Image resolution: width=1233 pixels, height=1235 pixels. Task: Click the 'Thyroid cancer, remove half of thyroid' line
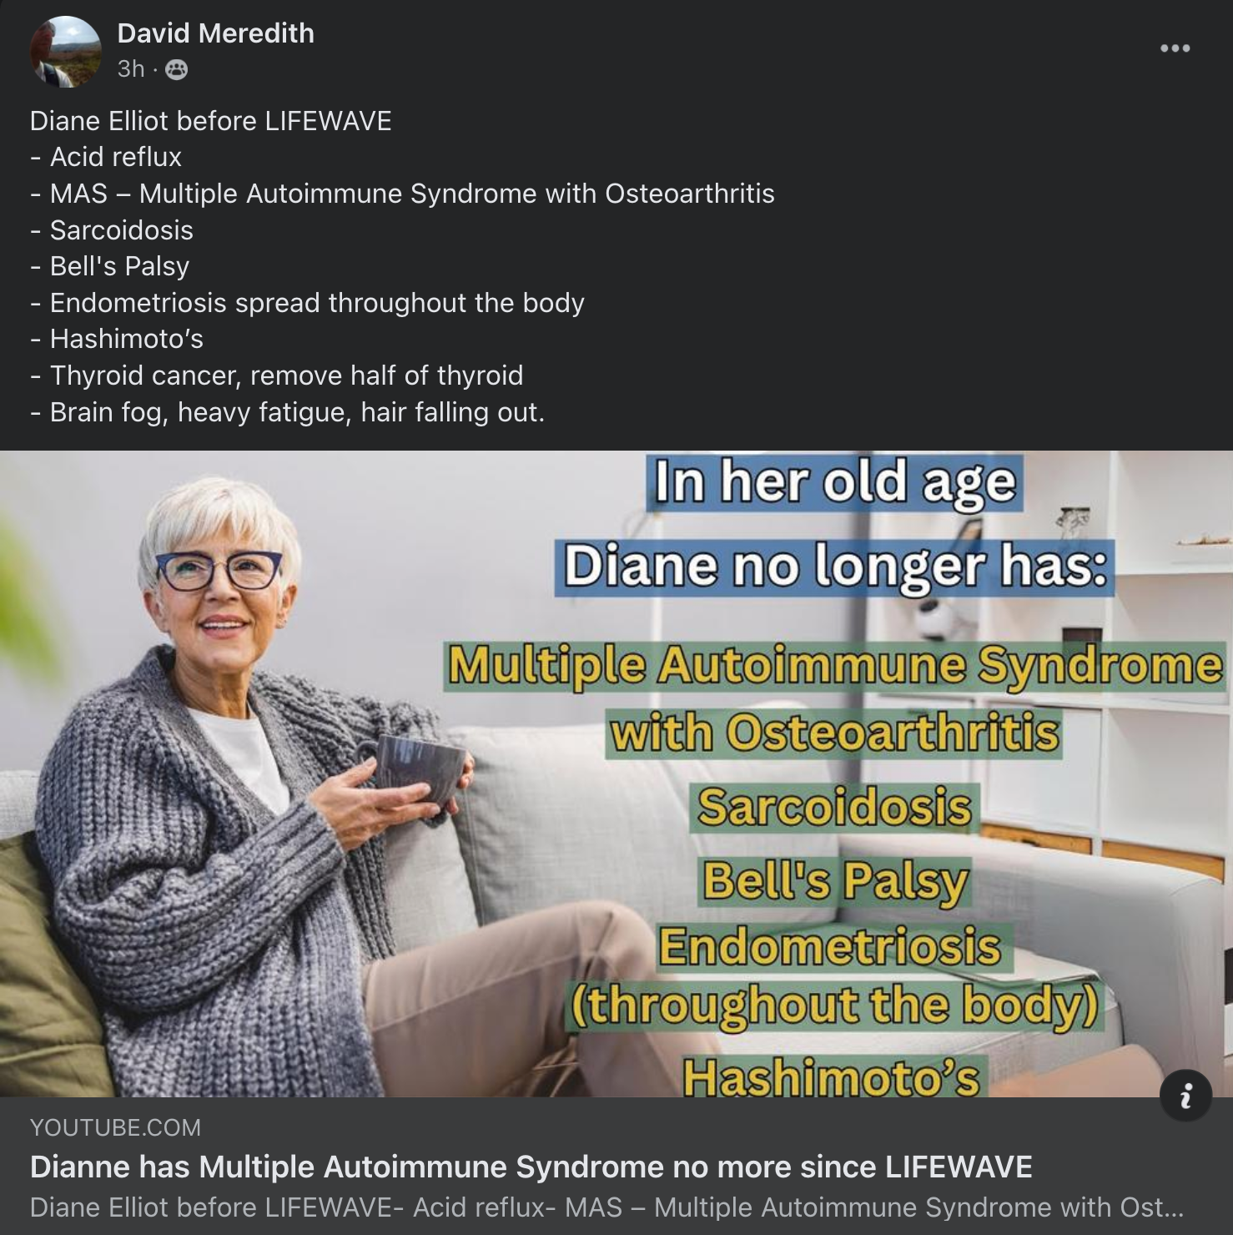pos(277,376)
